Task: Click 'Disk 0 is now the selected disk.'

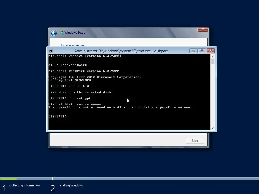Action: (81, 92)
